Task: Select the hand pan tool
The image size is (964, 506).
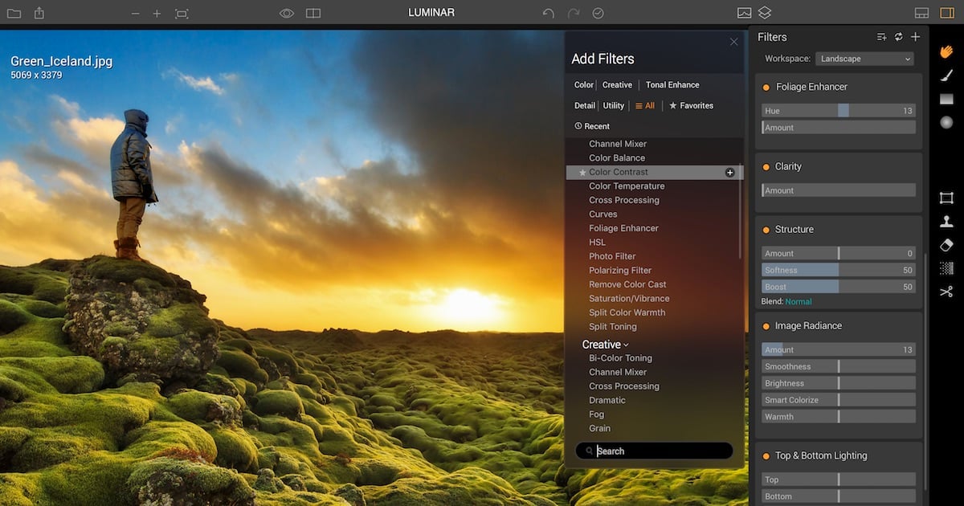Action: click(946, 51)
